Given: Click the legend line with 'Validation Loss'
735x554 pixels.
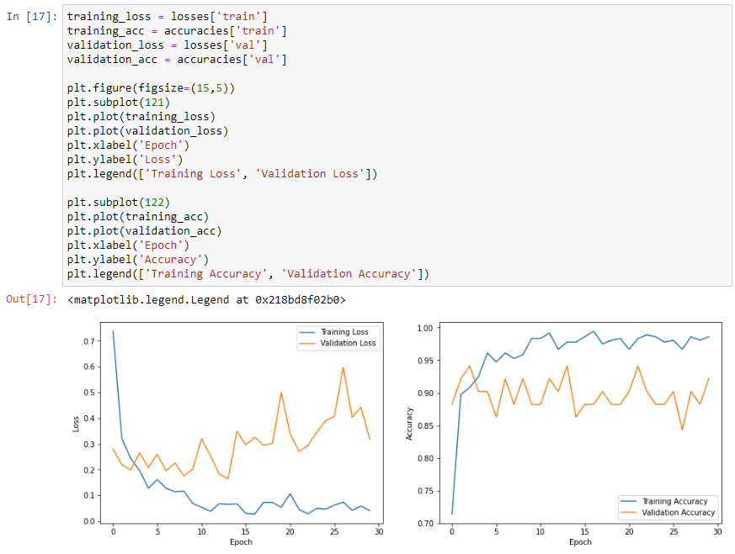Looking at the screenshot, I should tap(222, 174).
